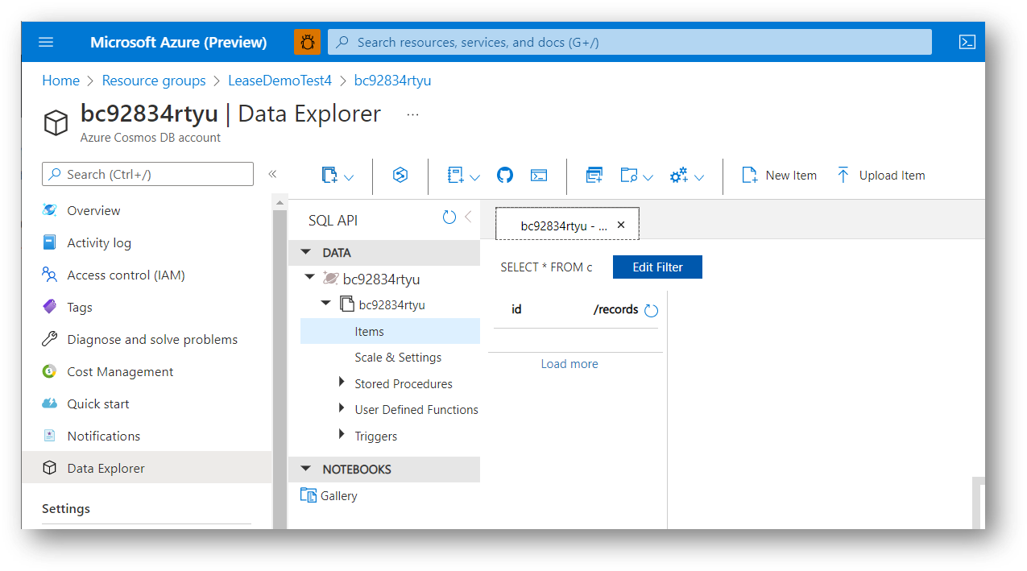Open the Open Query dropdown arrow
1027x571 pixels.
pyautogui.click(x=648, y=177)
